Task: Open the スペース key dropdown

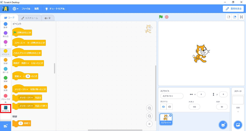Action: click(x=20, y=43)
